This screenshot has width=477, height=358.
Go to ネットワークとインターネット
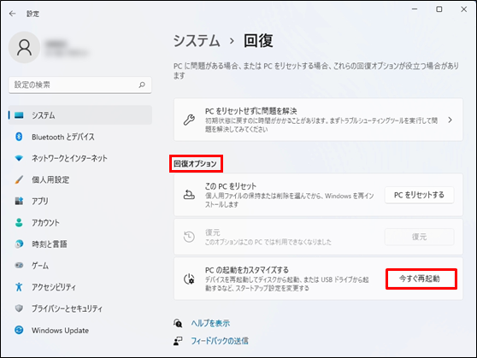(80, 158)
